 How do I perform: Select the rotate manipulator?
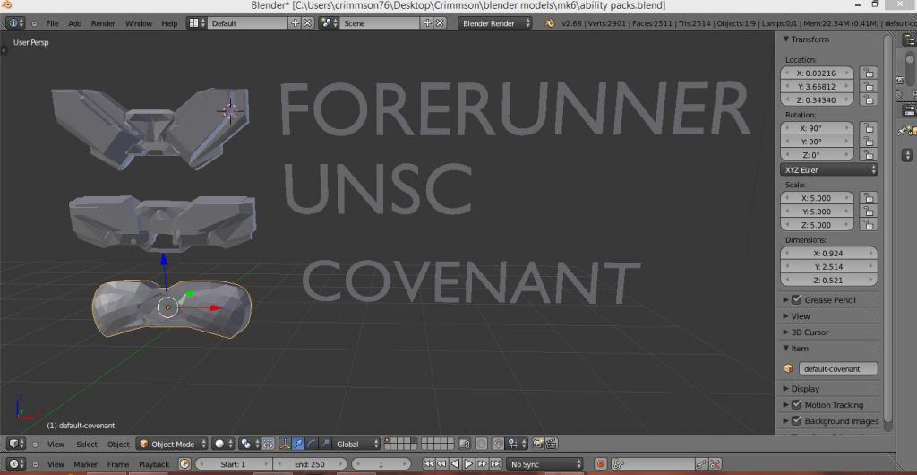pos(312,444)
